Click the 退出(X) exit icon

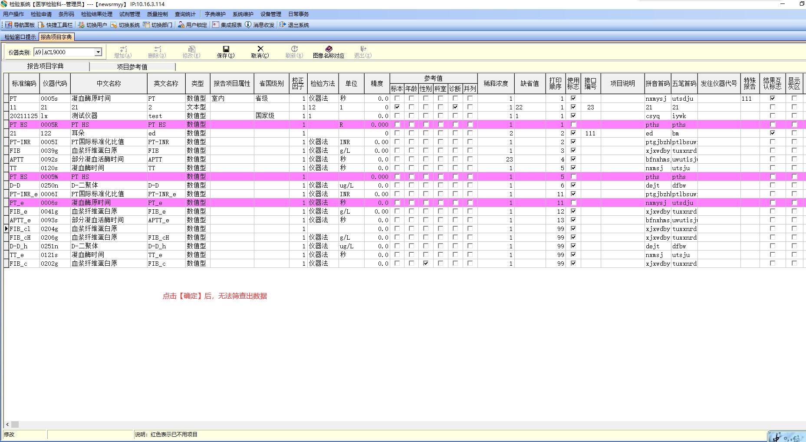(x=363, y=49)
